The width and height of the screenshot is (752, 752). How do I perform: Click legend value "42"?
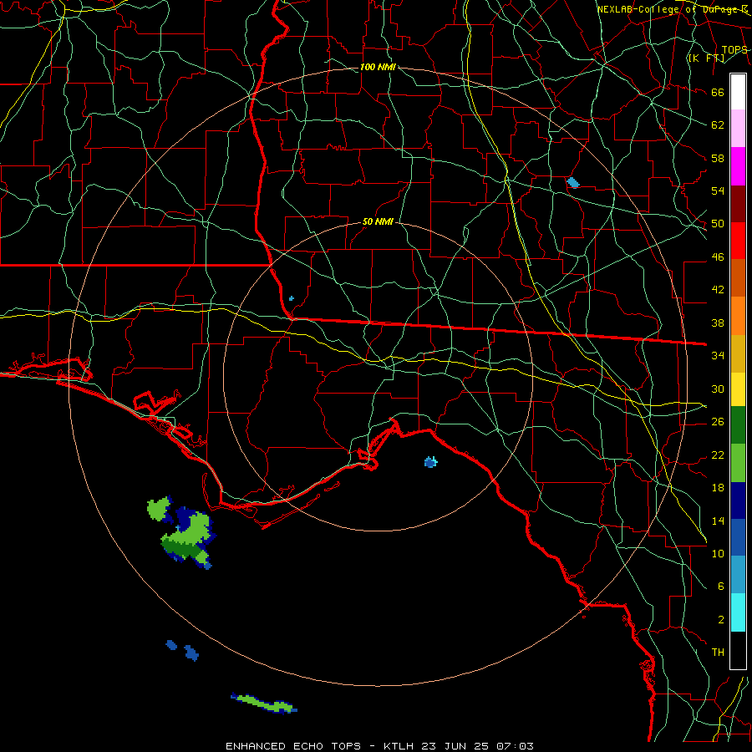click(x=718, y=289)
